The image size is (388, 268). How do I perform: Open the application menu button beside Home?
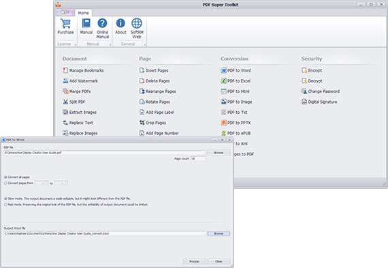(65, 12)
